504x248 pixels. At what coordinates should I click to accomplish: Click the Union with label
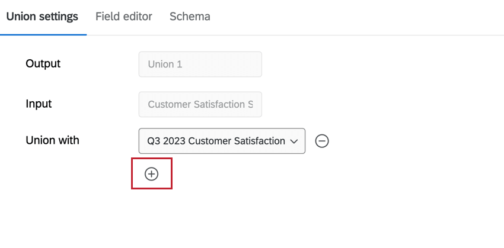pos(52,140)
